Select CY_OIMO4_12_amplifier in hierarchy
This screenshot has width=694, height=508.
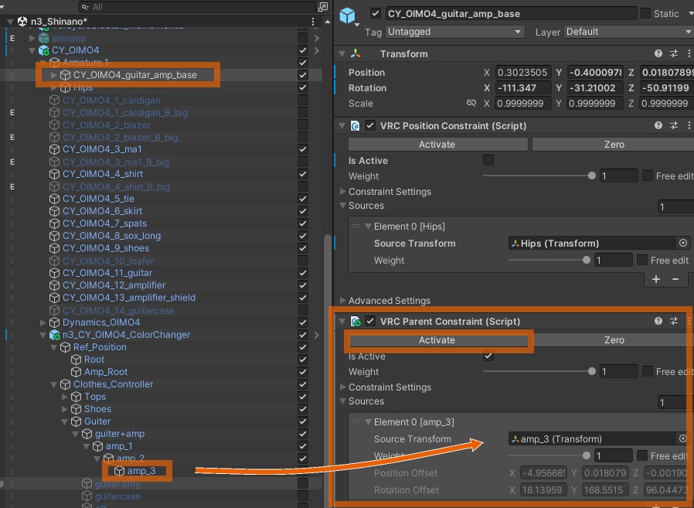[x=114, y=285]
